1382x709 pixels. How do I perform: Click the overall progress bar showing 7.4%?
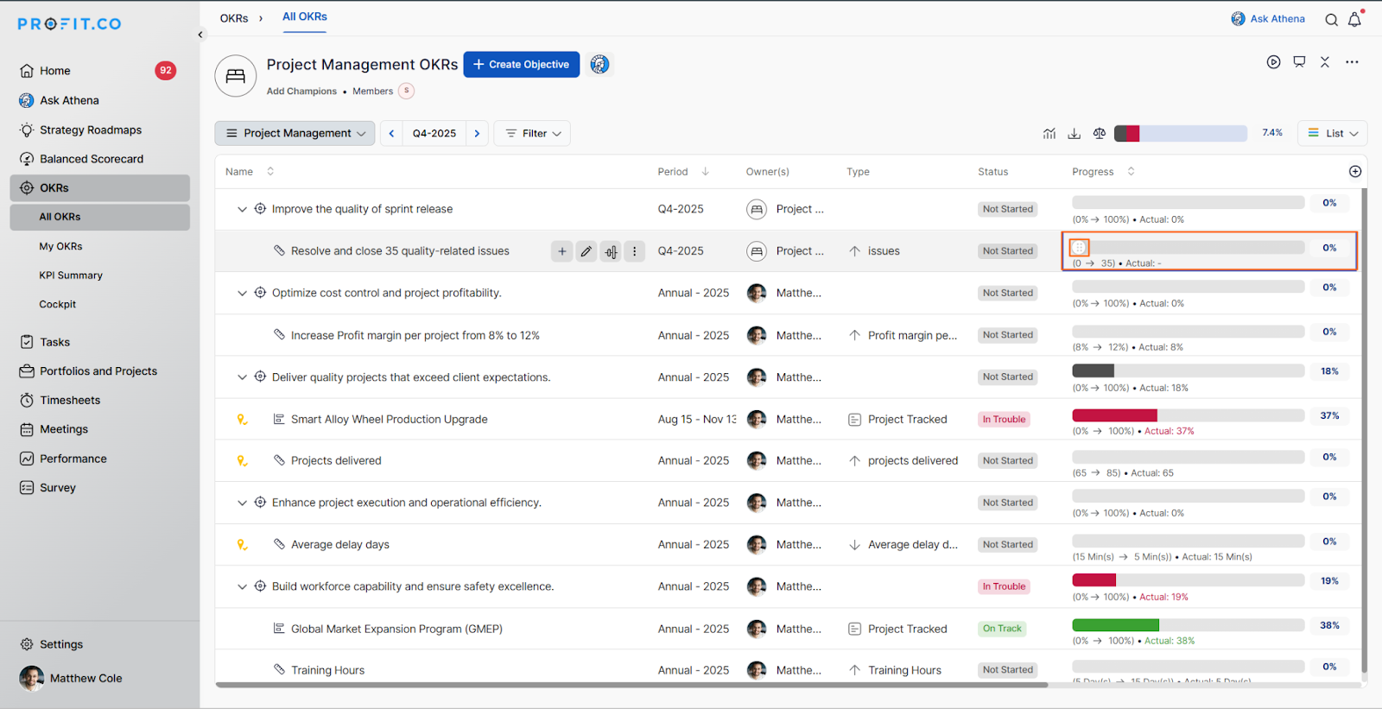click(x=1181, y=133)
